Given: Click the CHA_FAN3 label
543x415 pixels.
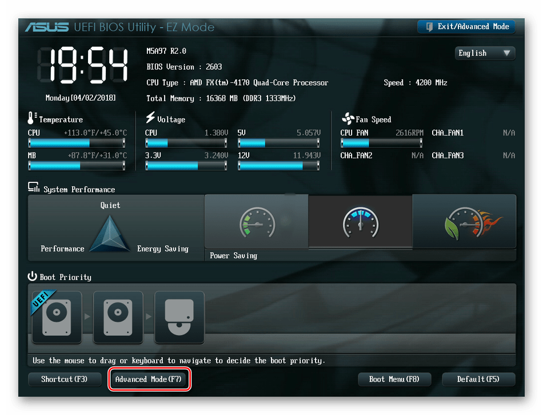Looking at the screenshot, I should [448, 155].
